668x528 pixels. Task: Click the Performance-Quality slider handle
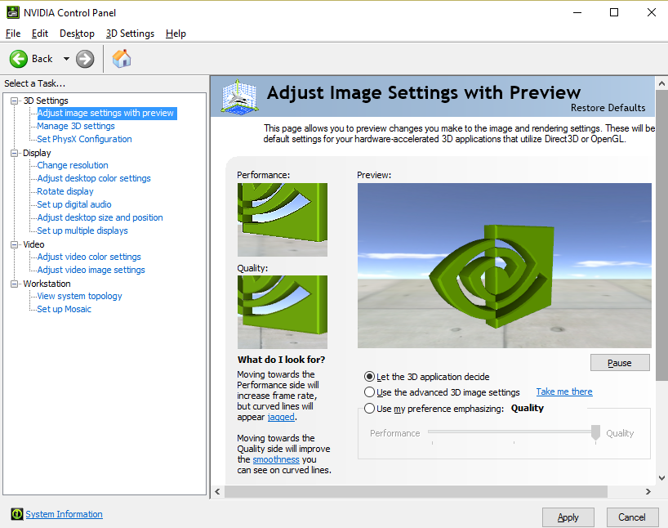pos(595,432)
